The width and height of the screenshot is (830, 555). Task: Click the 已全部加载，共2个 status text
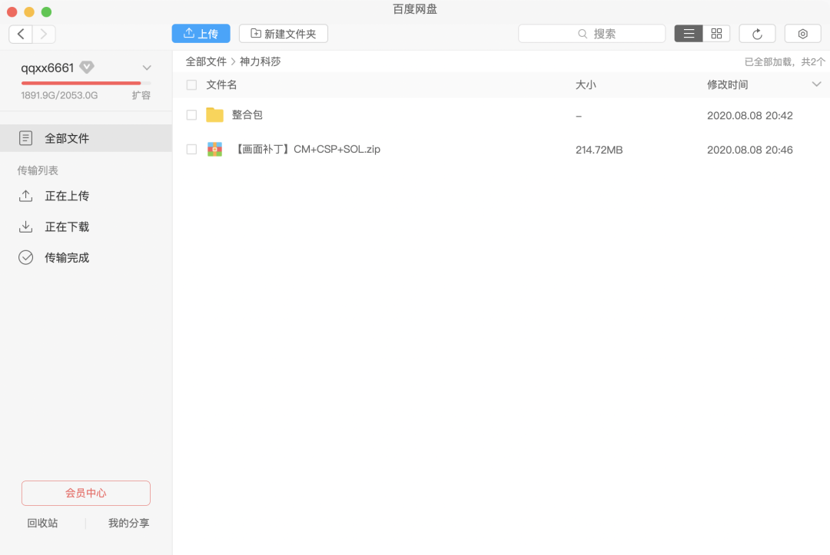pos(785,62)
